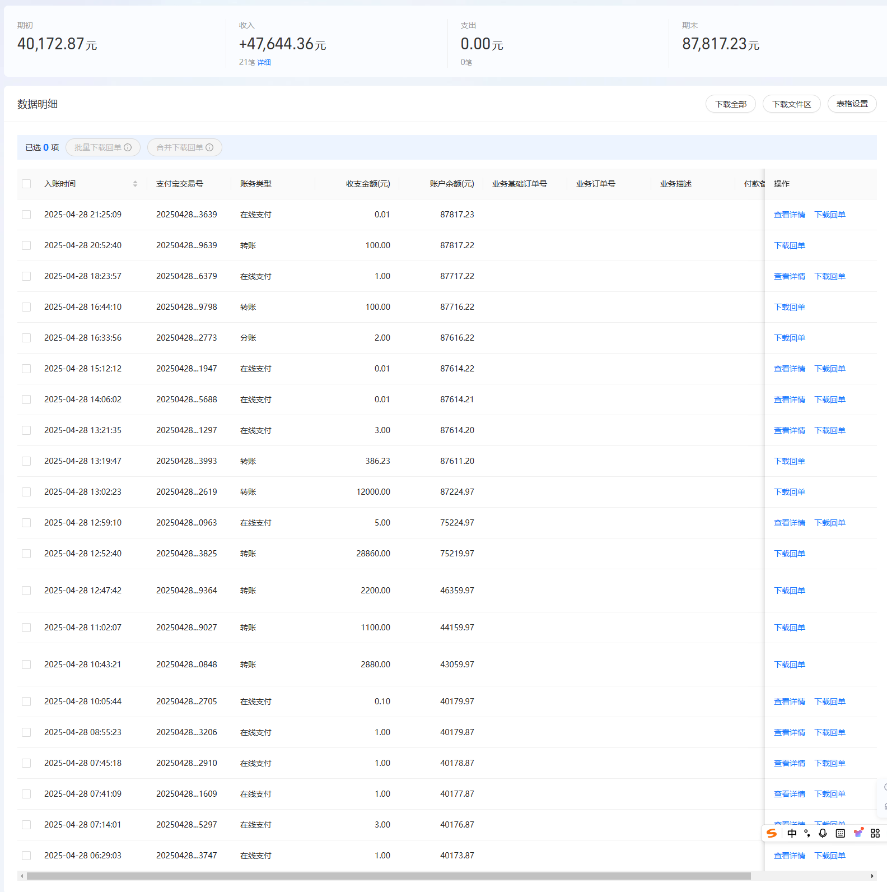Open the soft keyboard icon in the IME bar
The height and width of the screenshot is (892, 887).
point(840,833)
